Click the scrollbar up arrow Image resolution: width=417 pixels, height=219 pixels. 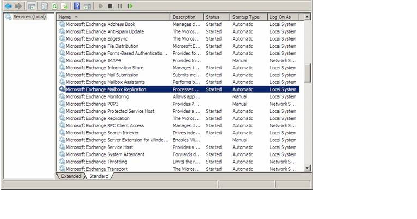tap(307, 17)
